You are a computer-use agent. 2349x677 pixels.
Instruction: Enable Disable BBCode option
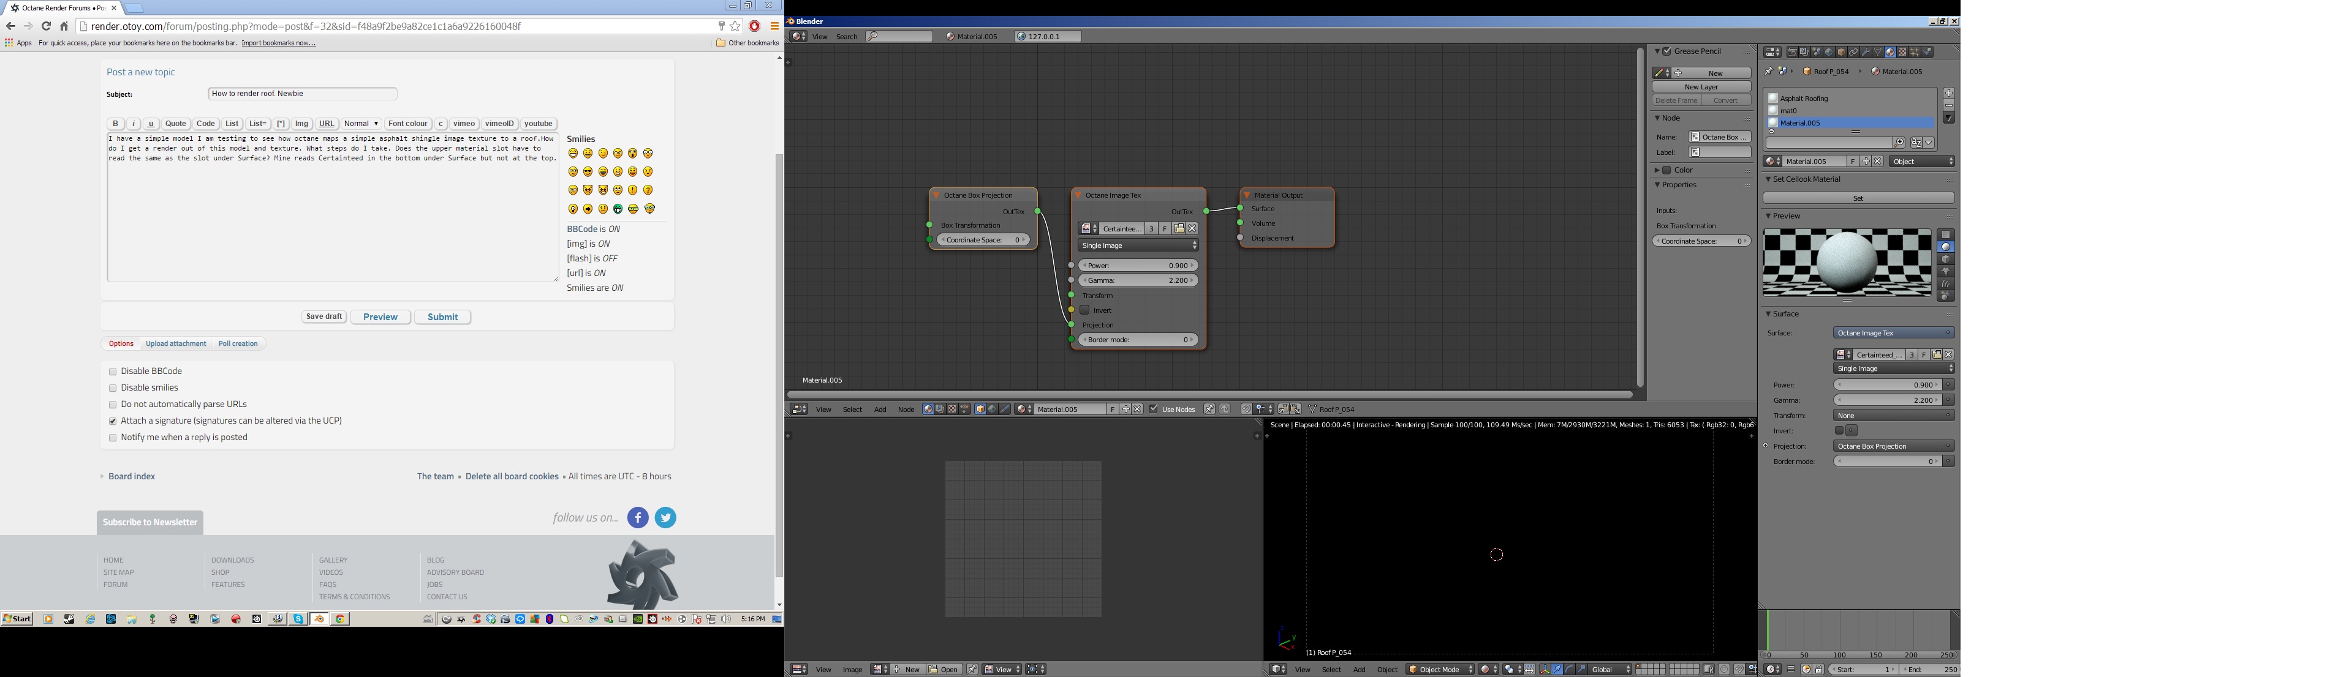click(x=113, y=372)
